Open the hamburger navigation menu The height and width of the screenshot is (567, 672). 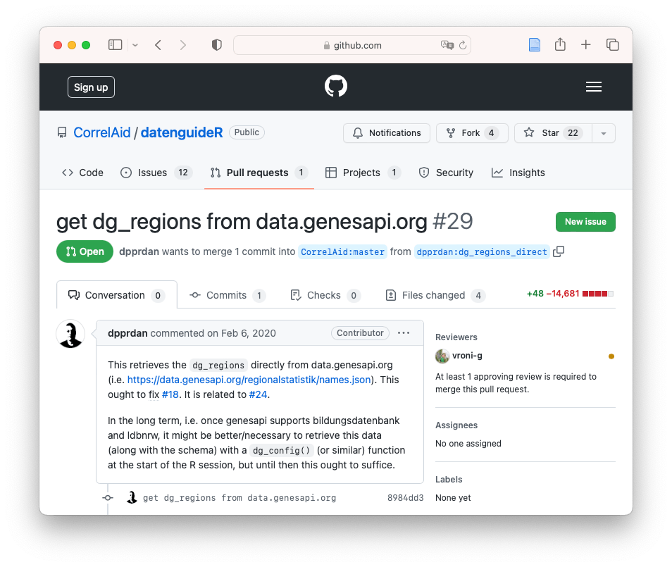[593, 87]
